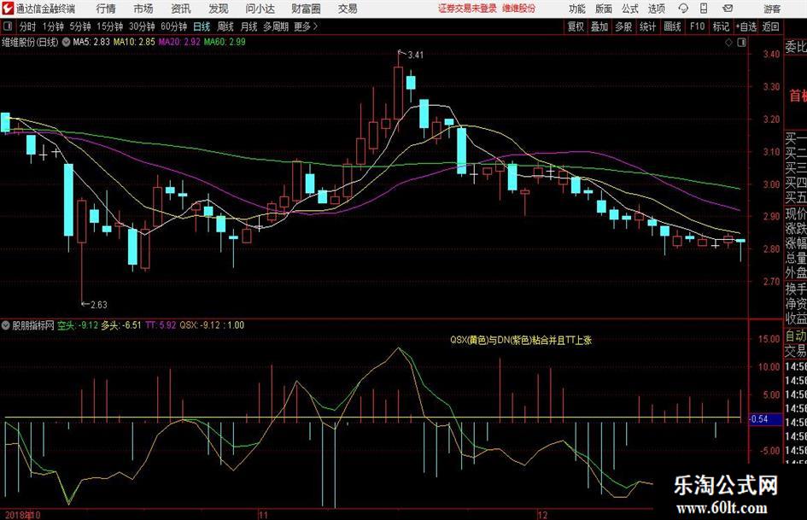Open the headset customer service icon

coord(683,9)
